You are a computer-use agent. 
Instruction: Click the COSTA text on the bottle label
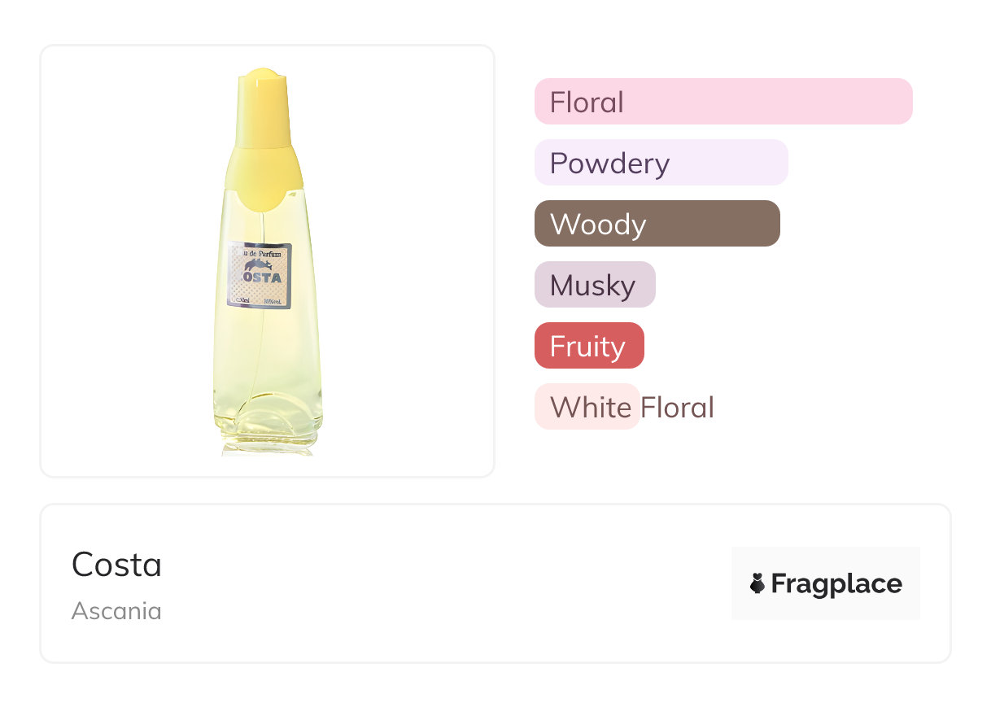(x=260, y=279)
